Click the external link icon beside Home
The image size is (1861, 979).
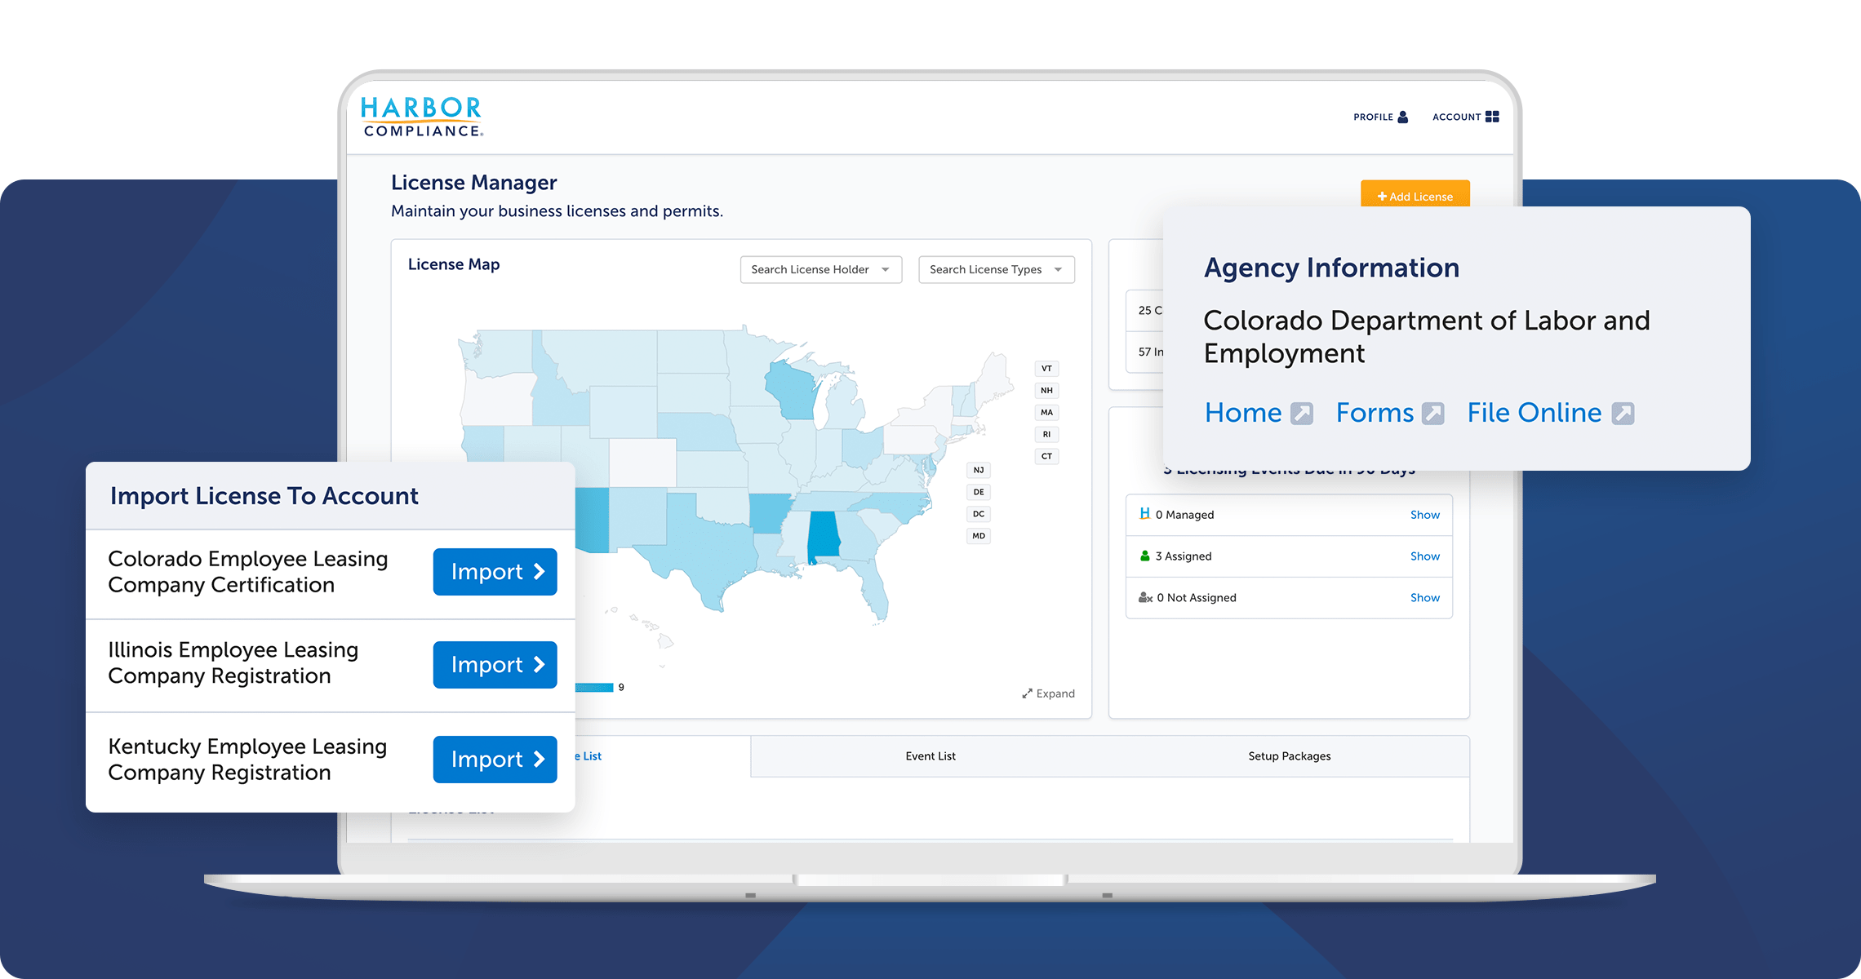[1301, 413]
